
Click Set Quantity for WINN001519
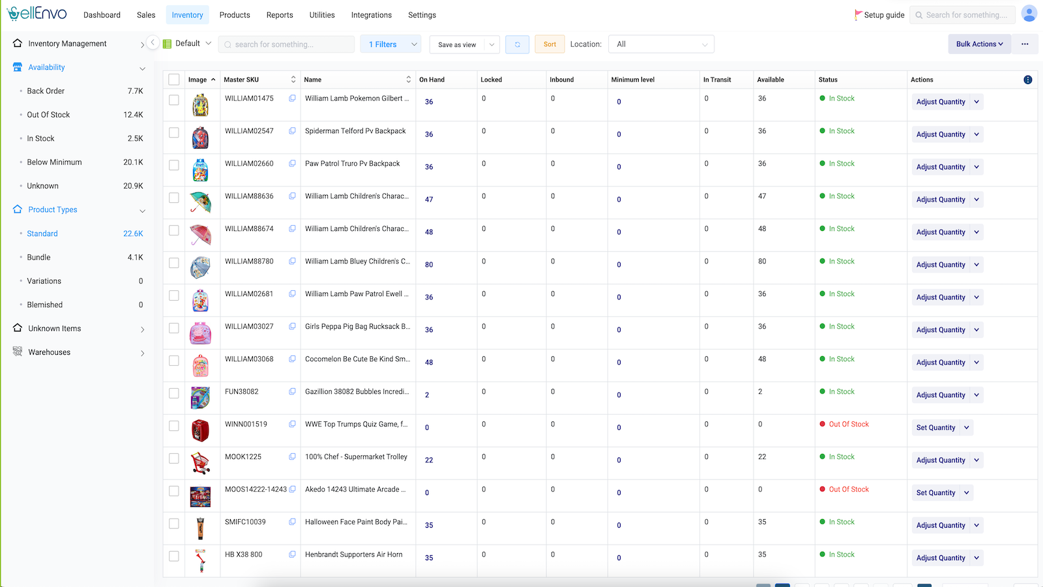[x=935, y=428]
